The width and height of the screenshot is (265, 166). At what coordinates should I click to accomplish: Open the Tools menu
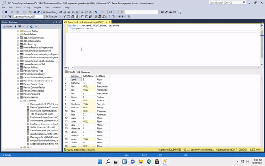point(47,8)
